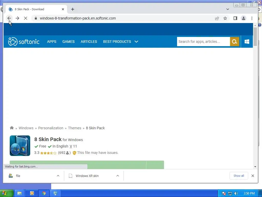Click the home breadcrumb icon

(x=12, y=128)
